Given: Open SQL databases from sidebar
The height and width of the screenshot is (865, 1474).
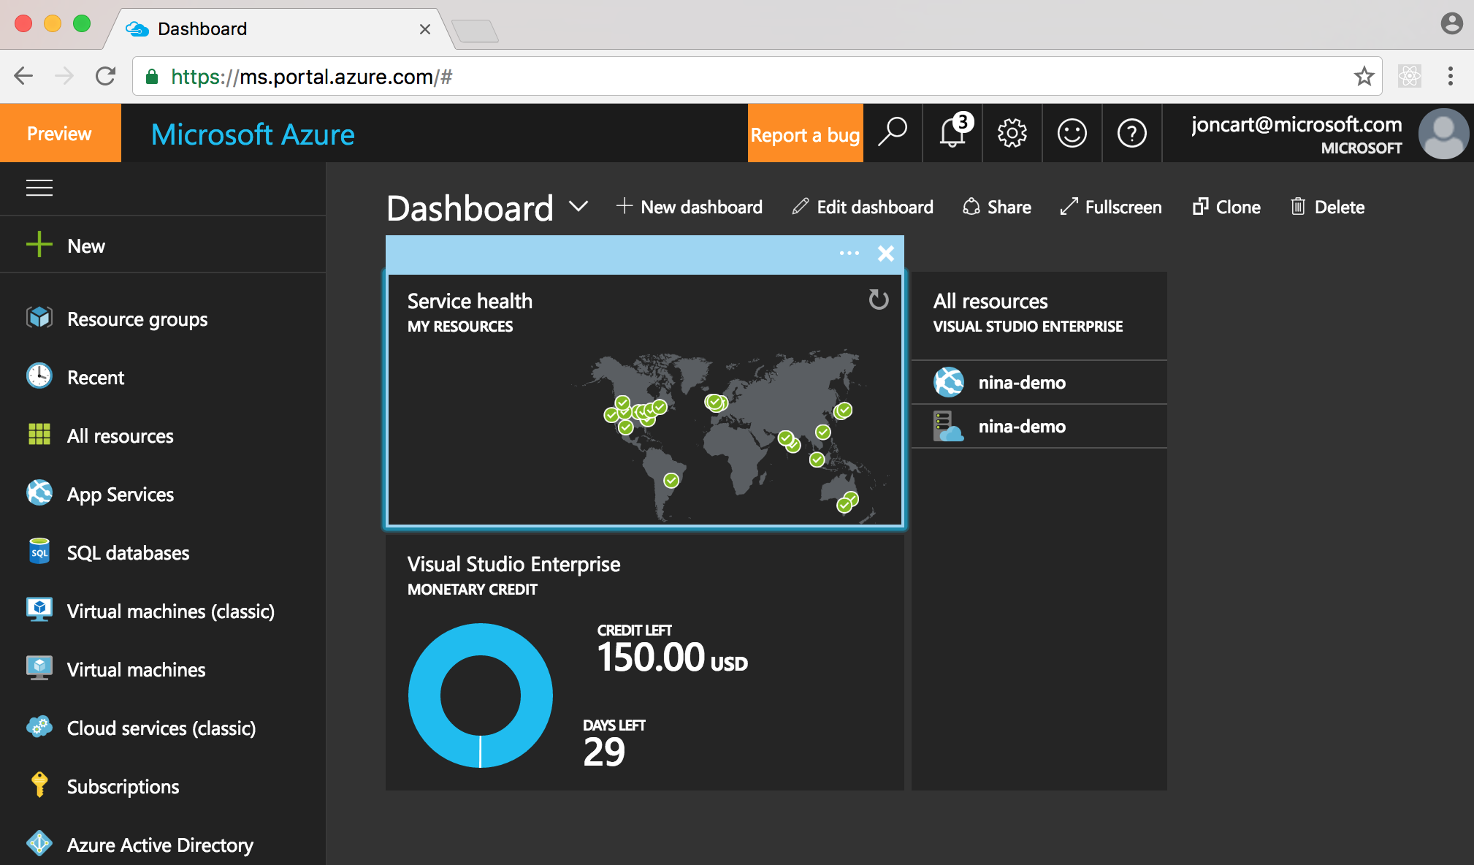Looking at the screenshot, I should 128,553.
